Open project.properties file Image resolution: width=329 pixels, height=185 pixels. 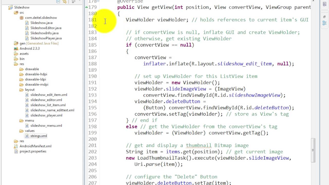[x=33, y=151]
